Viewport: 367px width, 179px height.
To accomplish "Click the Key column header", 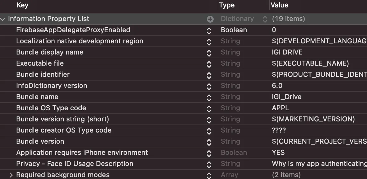I will (22, 5).
